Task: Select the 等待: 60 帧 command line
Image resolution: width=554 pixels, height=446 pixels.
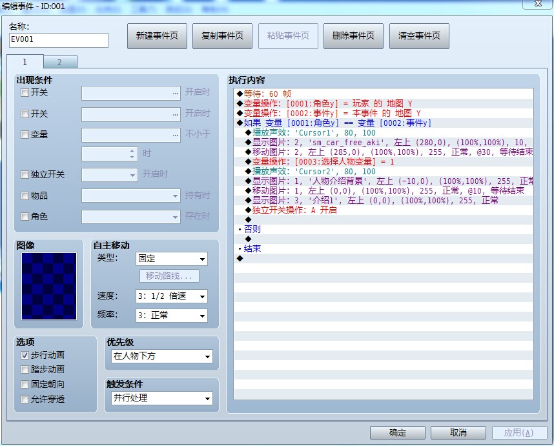Action: tap(384, 94)
